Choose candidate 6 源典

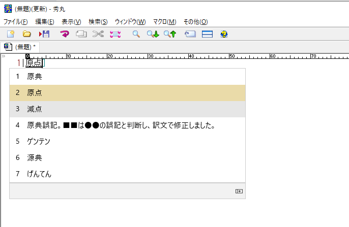click(x=127, y=158)
